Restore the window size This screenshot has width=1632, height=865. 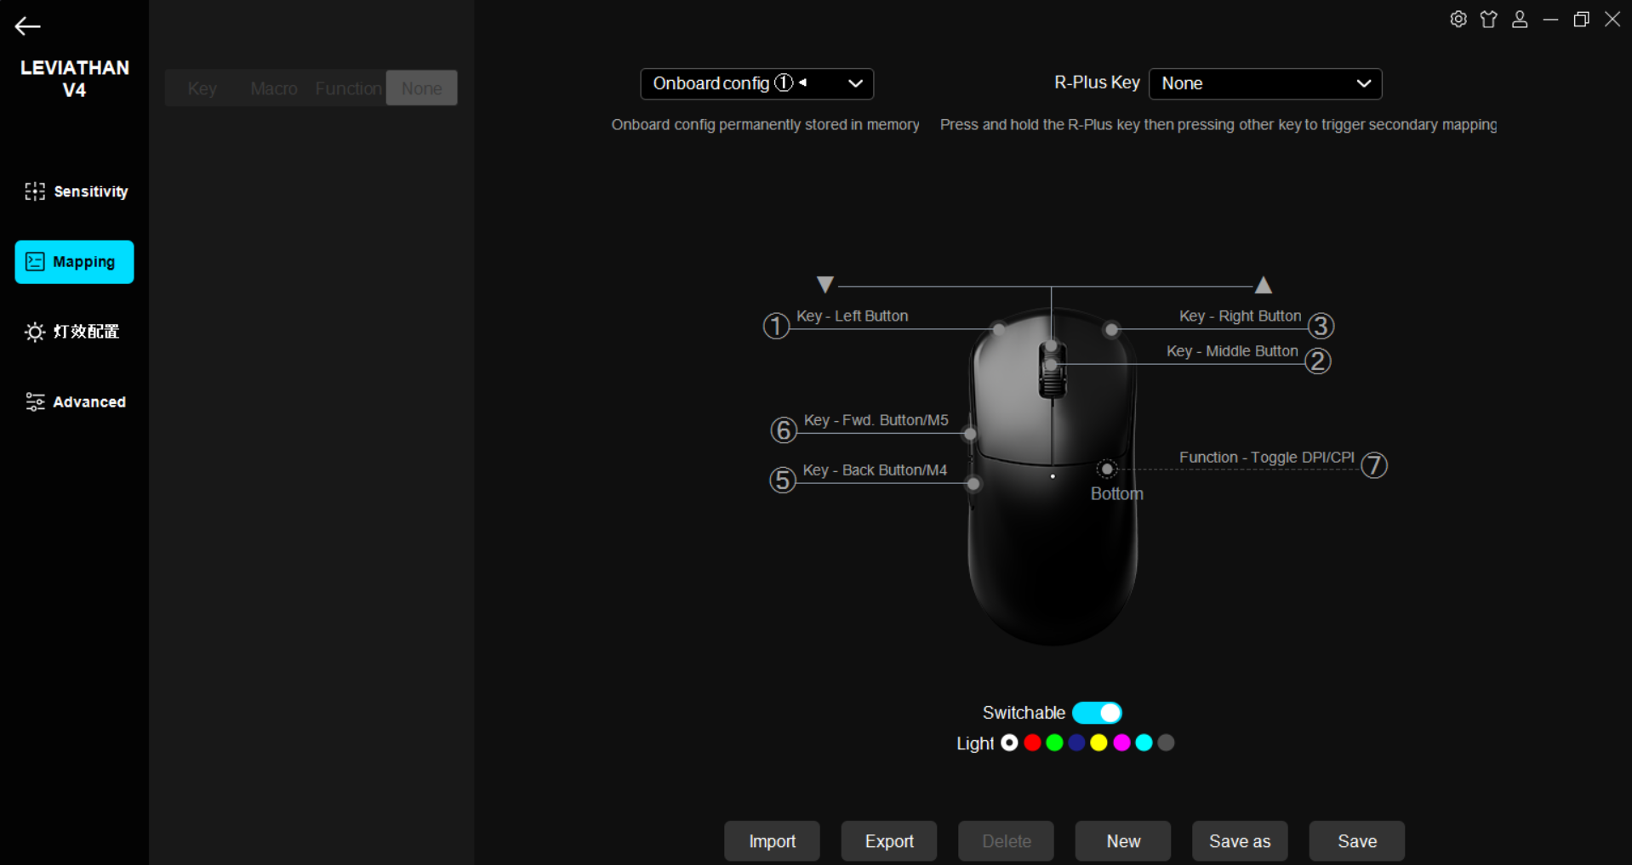coord(1581,19)
